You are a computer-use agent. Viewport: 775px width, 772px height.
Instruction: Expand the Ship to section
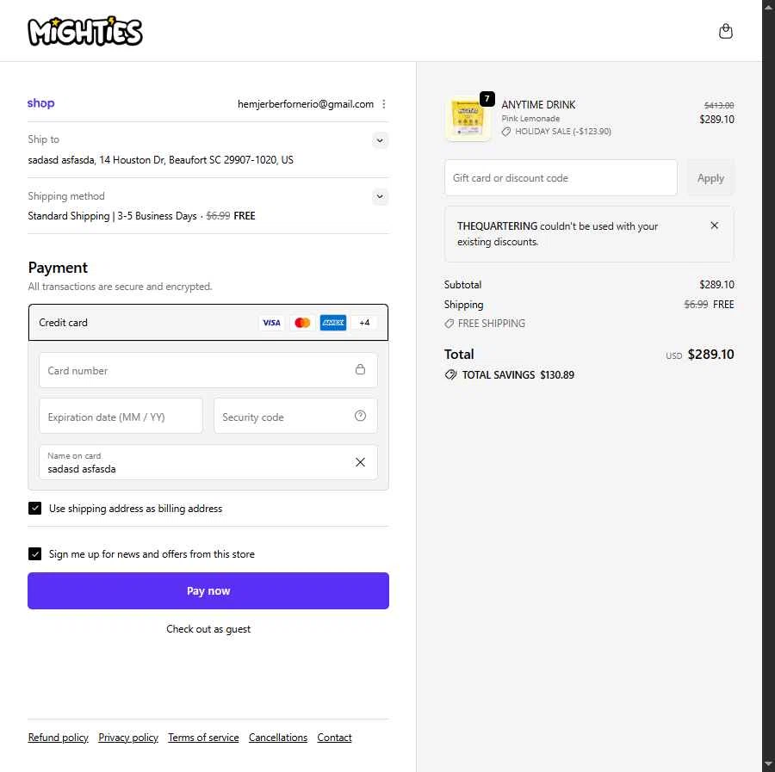point(380,140)
